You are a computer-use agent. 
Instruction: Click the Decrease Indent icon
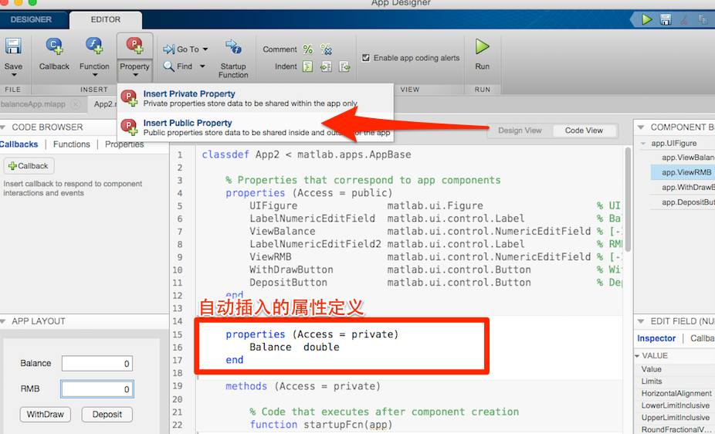point(344,67)
